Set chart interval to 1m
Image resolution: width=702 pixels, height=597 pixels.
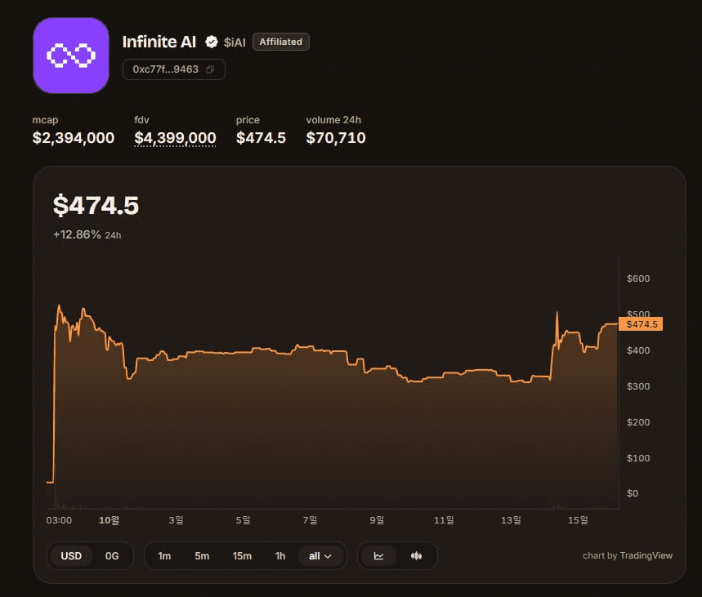tap(164, 556)
